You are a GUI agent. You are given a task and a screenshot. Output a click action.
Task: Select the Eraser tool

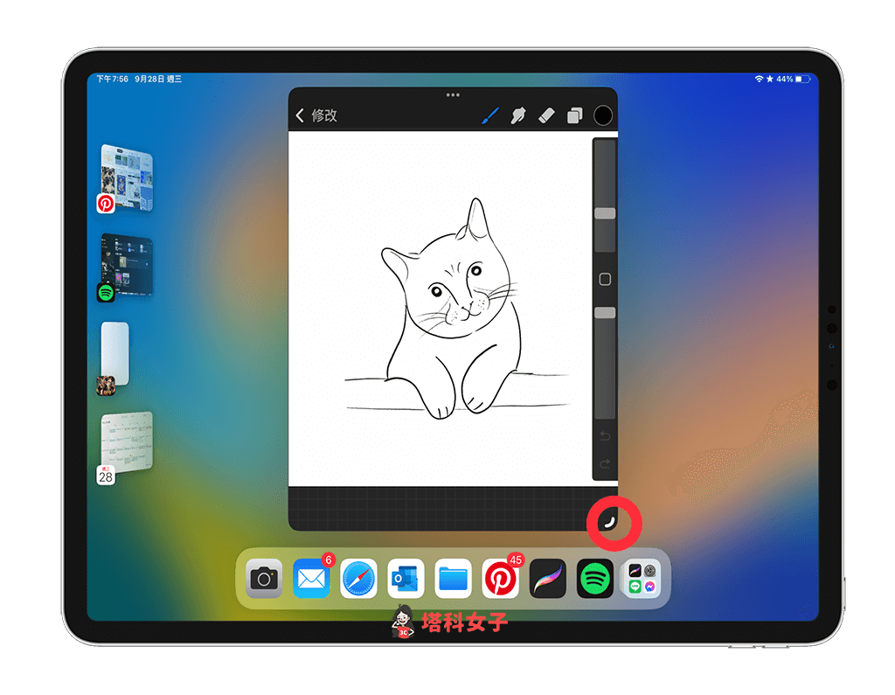point(546,115)
